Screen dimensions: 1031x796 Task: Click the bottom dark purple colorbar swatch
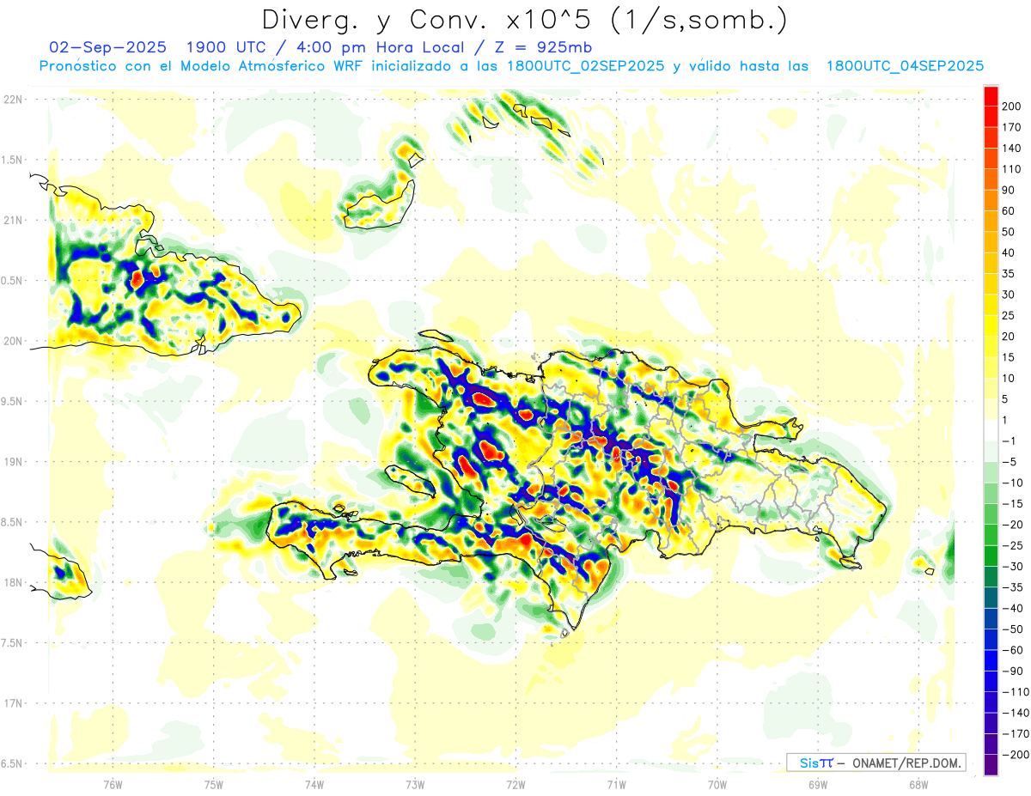pos(991,765)
